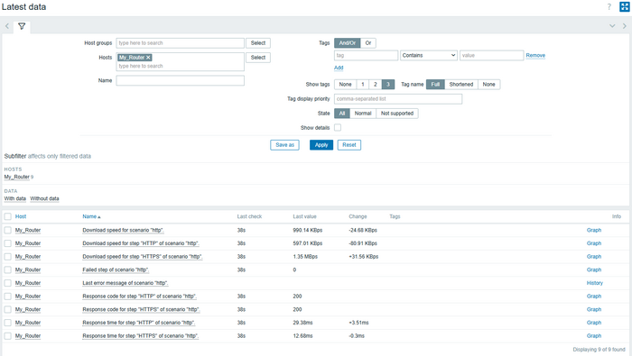Check the Download speed step "HTTPS" row

point(7,257)
